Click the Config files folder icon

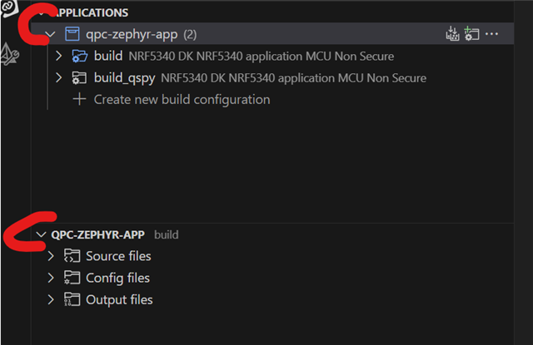click(72, 278)
